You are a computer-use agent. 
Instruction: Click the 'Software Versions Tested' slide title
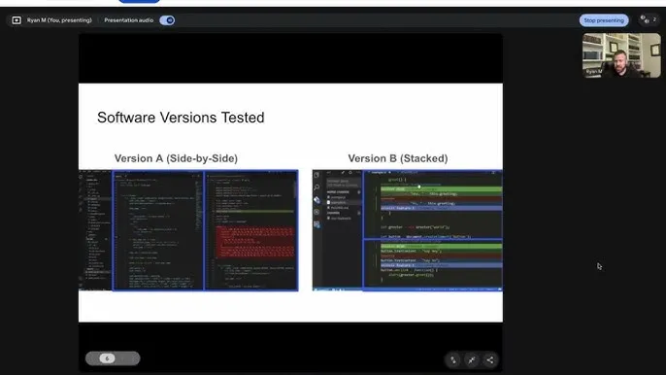(181, 118)
